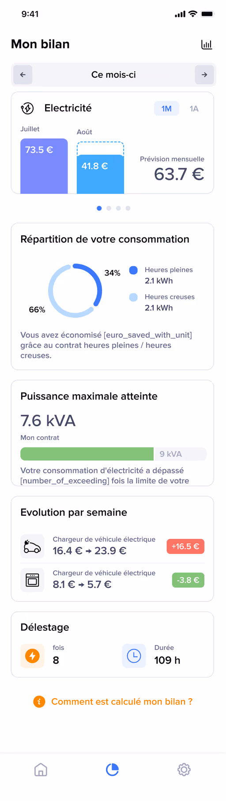Open Settings gear in bottom bar
This screenshot has width=226, height=801.
pos(184,770)
